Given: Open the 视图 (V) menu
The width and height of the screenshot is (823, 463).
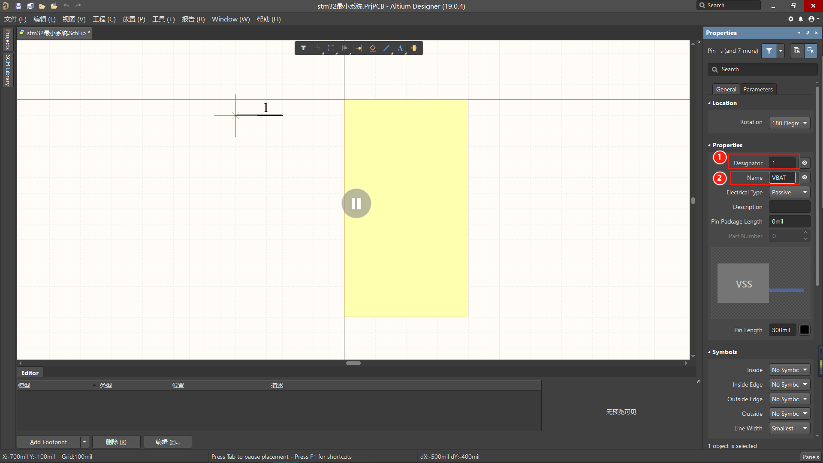Looking at the screenshot, I should [x=74, y=19].
